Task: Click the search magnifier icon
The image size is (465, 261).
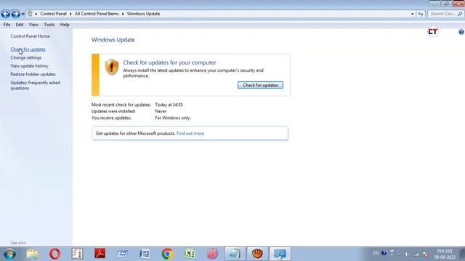Action: point(460,14)
